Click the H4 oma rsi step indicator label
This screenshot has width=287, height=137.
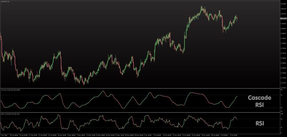(11, 90)
